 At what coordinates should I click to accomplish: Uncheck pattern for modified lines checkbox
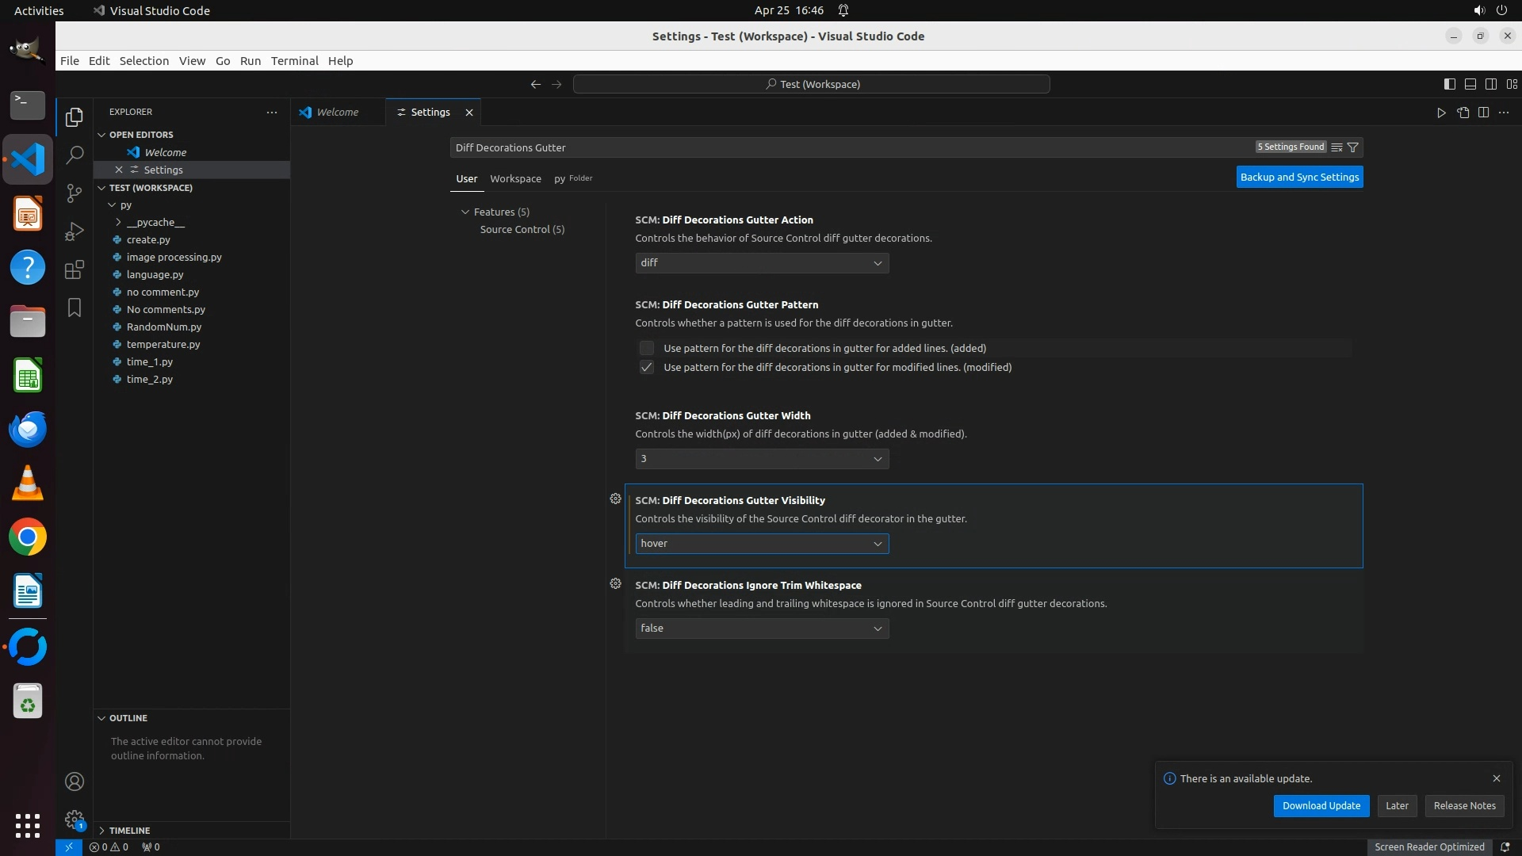(x=647, y=367)
